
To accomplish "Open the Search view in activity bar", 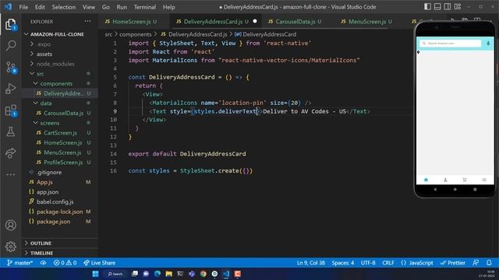I will tap(10, 45).
